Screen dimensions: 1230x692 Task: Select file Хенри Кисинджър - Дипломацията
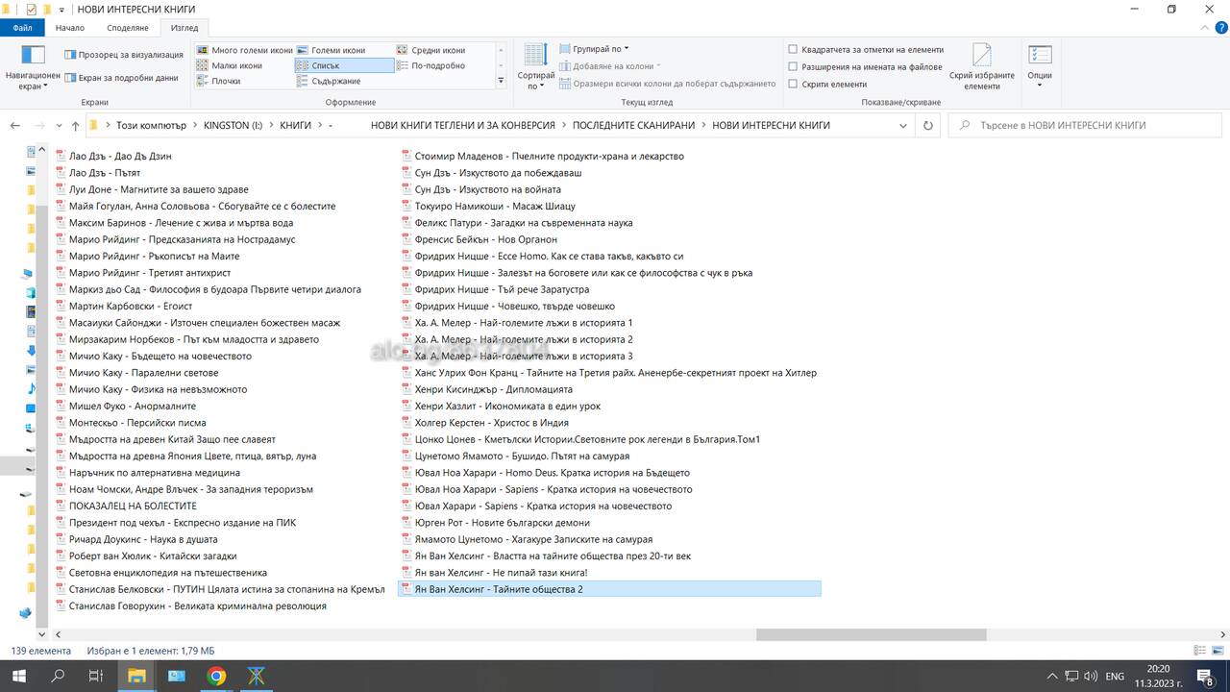coord(493,389)
